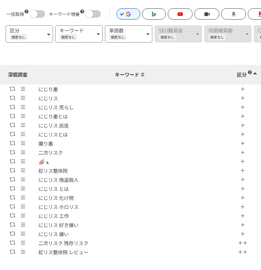Click plus icon in 二次リスク row
The image size is (261, 270).
point(243,152)
